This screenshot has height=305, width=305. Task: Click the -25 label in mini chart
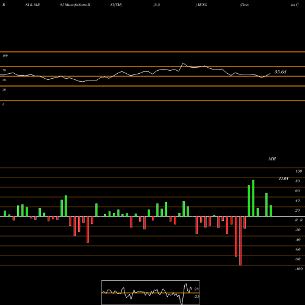pos(196,296)
